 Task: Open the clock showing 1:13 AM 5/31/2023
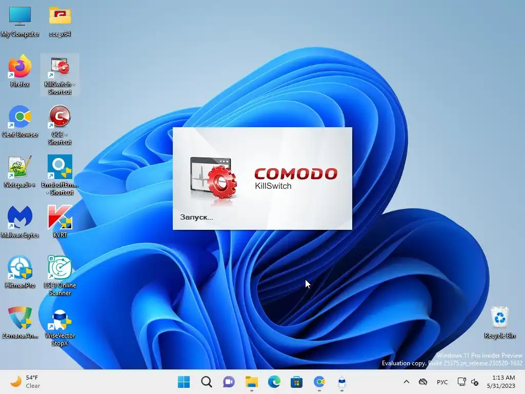pyautogui.click(x=501, y=382)
